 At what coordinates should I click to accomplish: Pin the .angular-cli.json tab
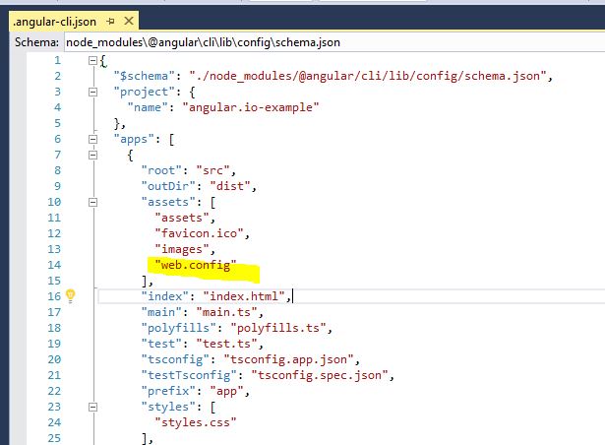[x=111, y=22]
